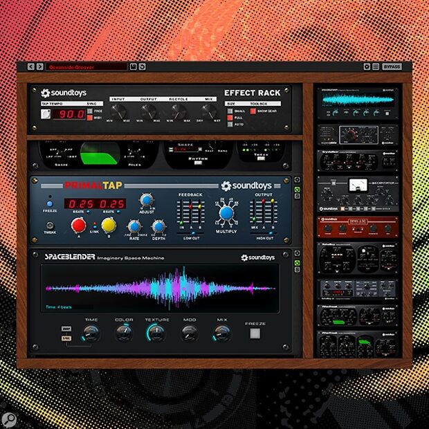This screenshot has width=429, height=429.
Task: Click the PrimalTap Depth knob
Action: click(x=158, y=226)
